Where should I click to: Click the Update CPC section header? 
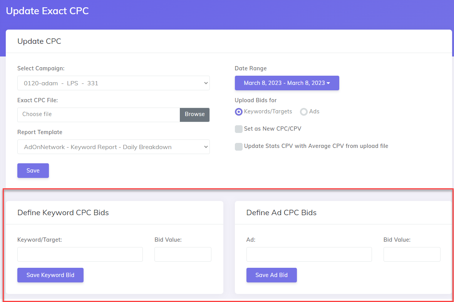[x=39, y=41]
